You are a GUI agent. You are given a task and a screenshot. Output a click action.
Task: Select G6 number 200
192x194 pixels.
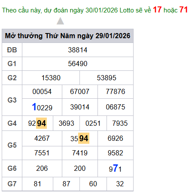tap(80, 169)
